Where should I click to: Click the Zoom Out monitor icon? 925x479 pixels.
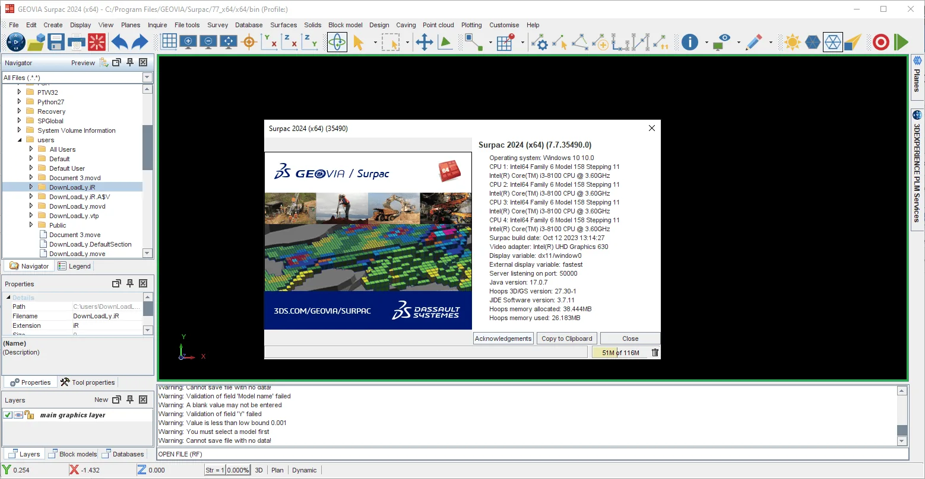pyautogui.click(x=208, y=42)
